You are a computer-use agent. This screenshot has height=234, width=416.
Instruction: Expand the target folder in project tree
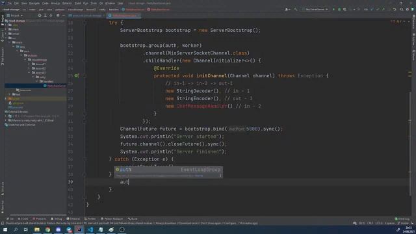pos(6,99)
